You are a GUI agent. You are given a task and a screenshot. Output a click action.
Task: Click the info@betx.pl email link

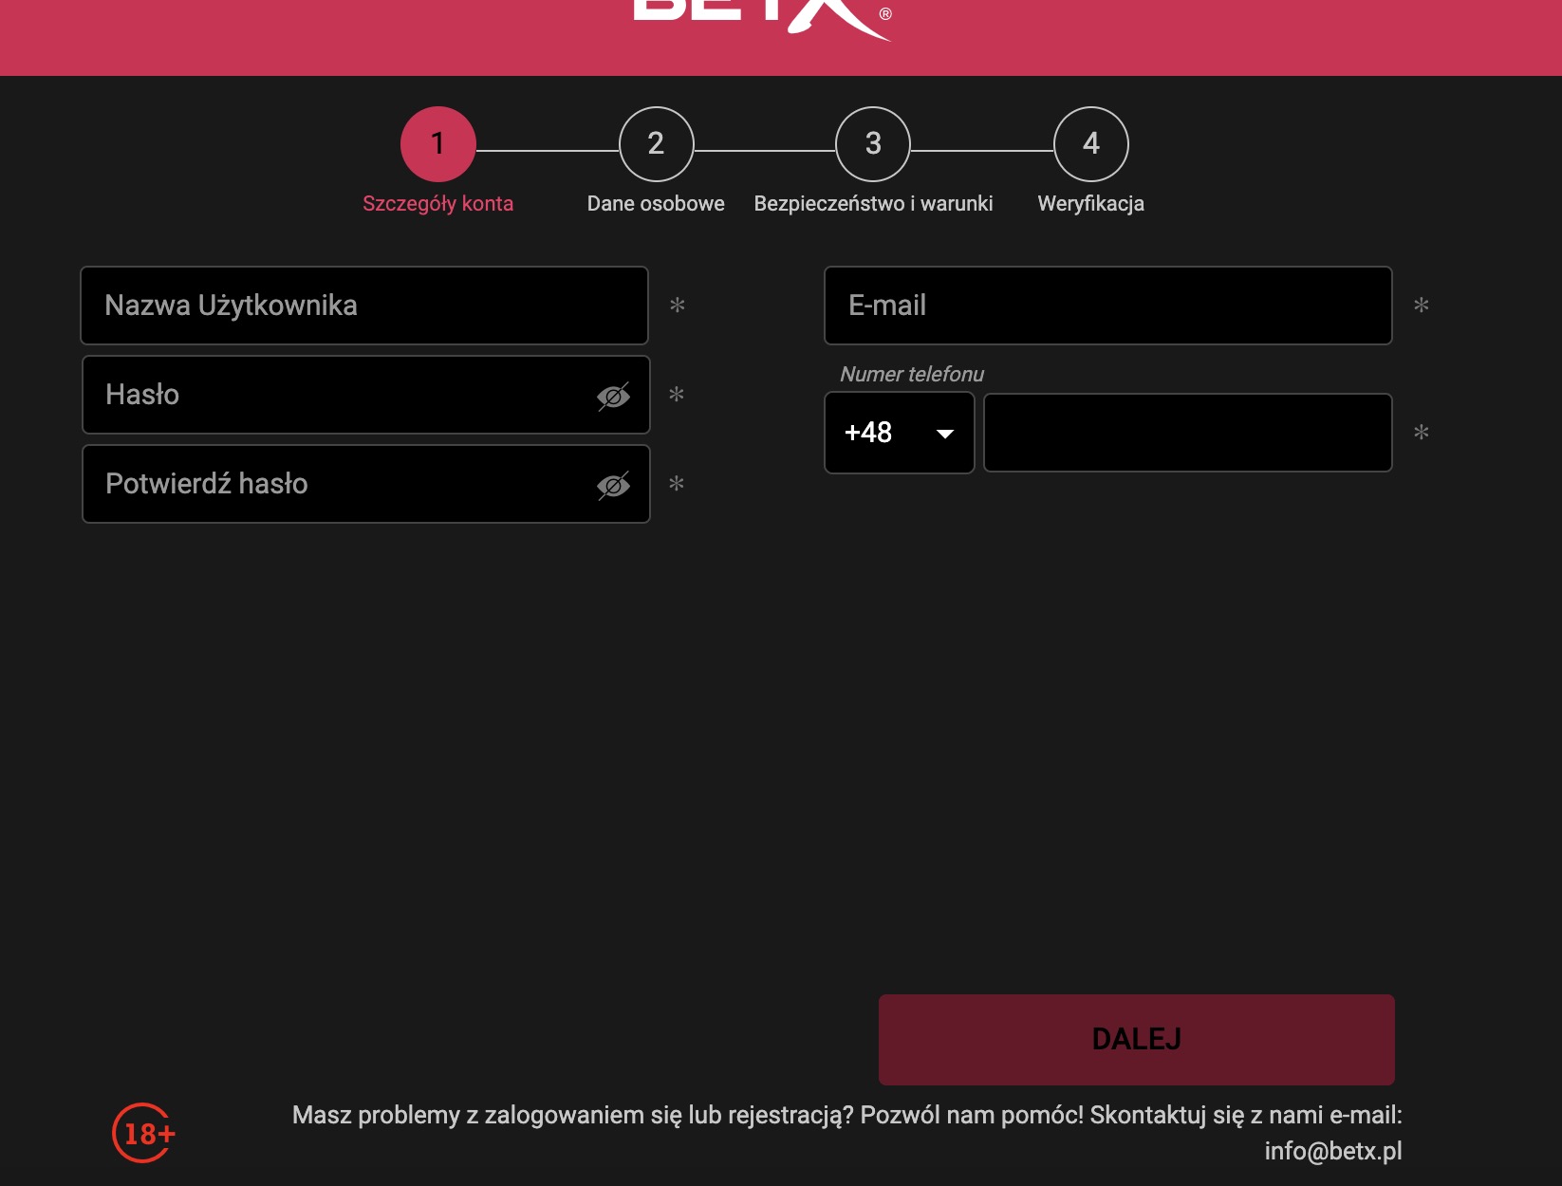pos(1332,1151)
